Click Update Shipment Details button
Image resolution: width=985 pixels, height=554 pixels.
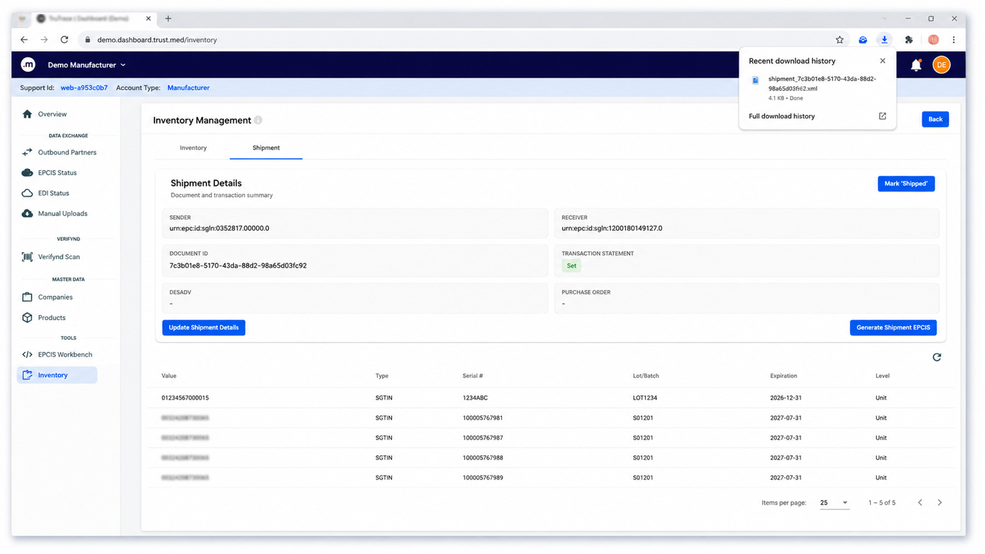[x=204, y=327]
